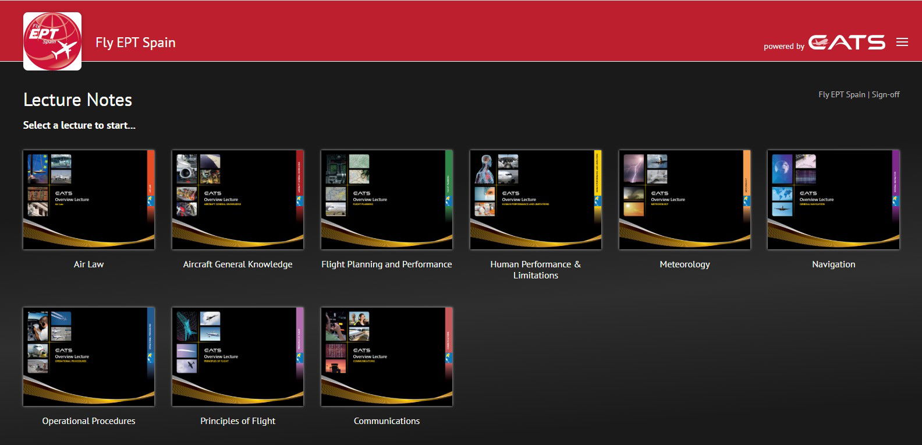Click the Air Law text label

88,264
